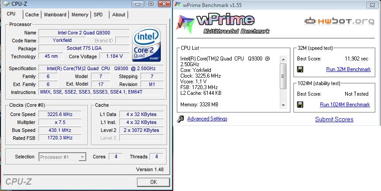
Task: Click the 32M best score 11,902 sec
Action: 356,59
